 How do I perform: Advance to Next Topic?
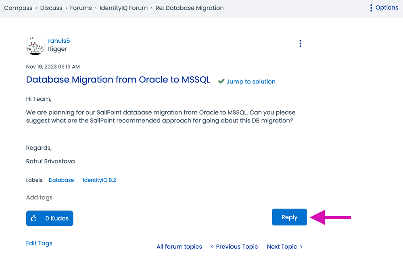[284, 247]
